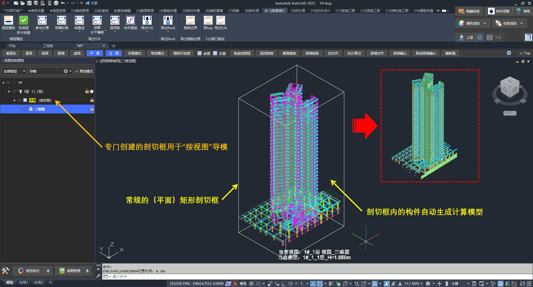This screenshot has height=287, width=533.
Task: Click the 导出Revit icon
Action: tap(168, 21)
